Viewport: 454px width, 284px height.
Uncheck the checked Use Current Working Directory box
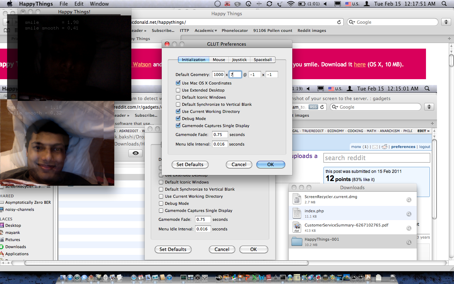178,111
